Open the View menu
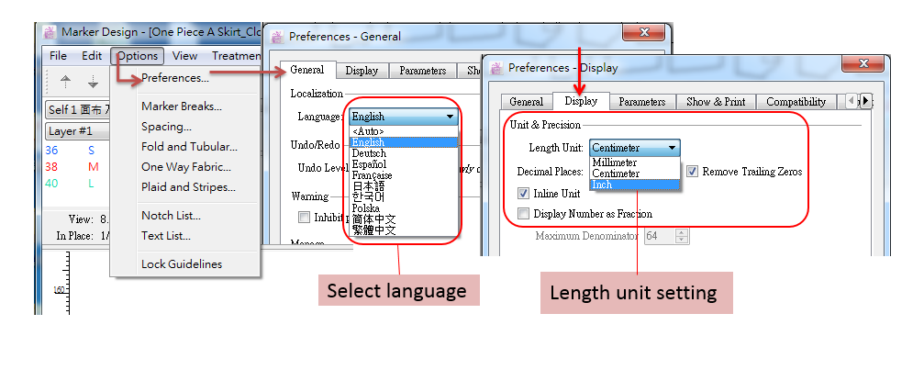Viewport: 924px width, 381px height. click(184, 56)
